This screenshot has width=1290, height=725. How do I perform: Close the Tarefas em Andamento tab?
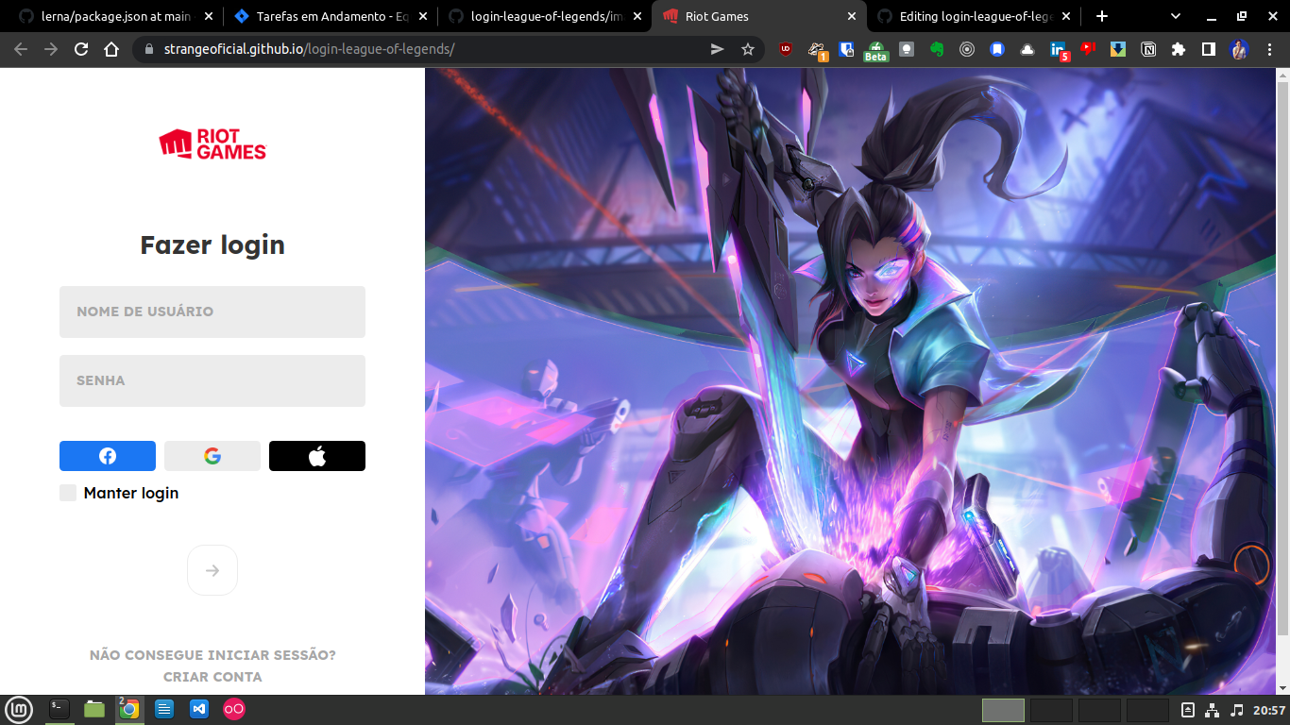point(423,16)
